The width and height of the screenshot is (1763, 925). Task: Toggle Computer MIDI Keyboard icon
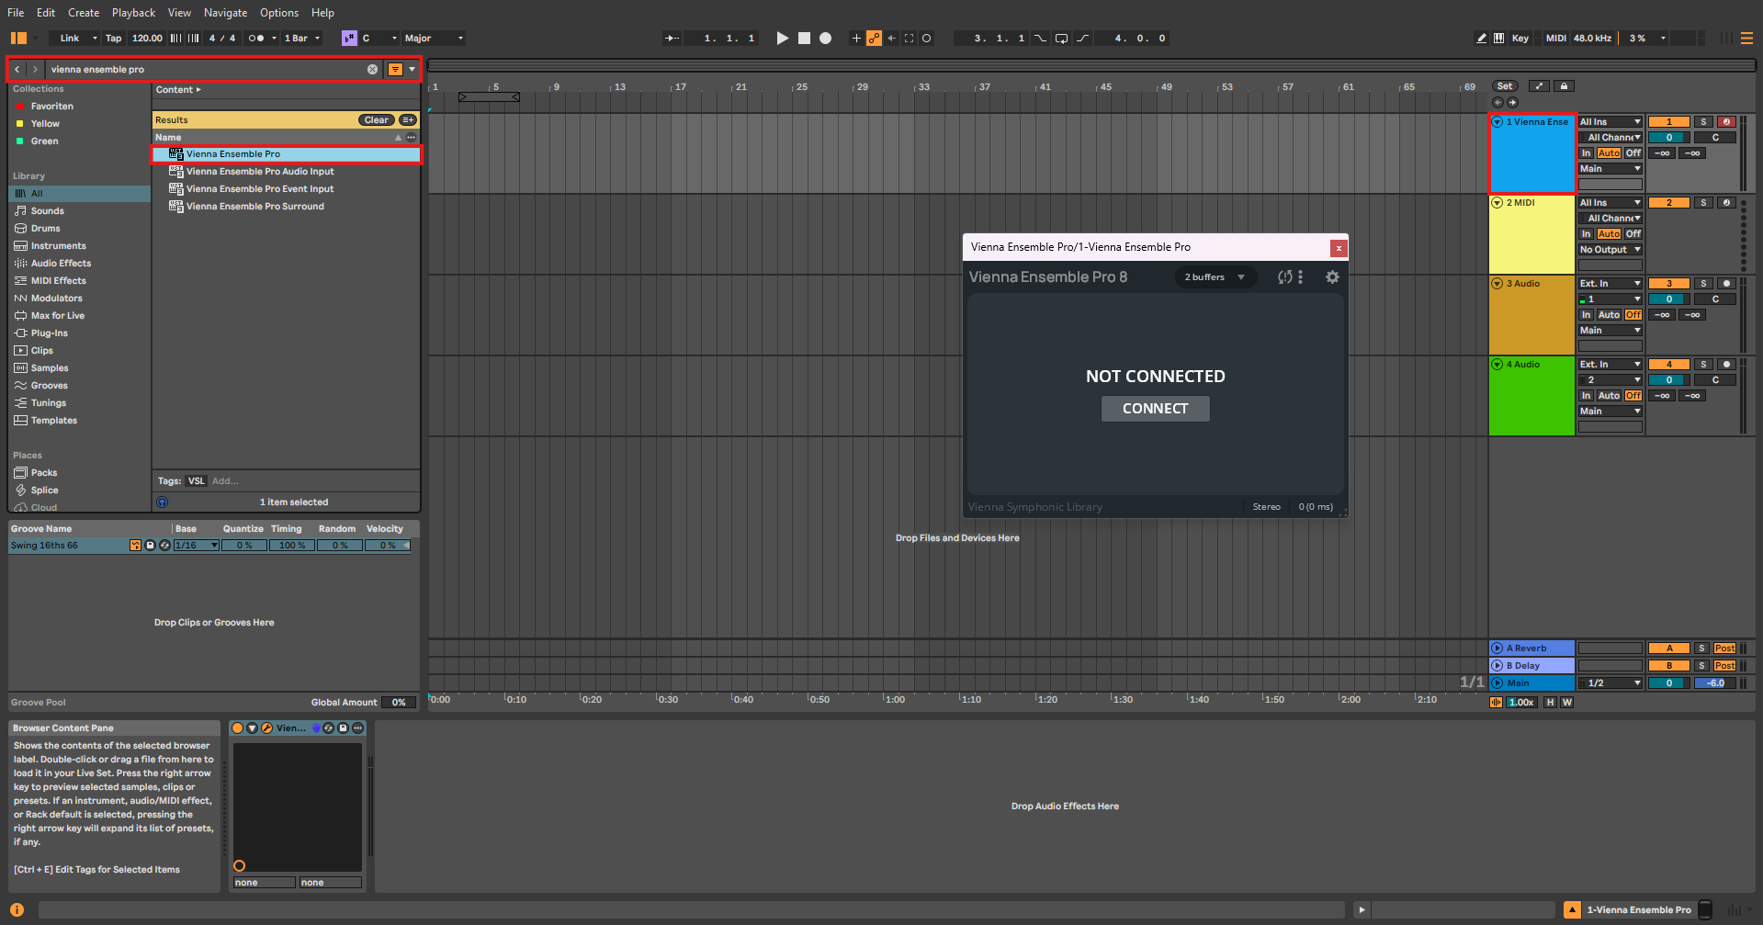[x=1498, y=39]
